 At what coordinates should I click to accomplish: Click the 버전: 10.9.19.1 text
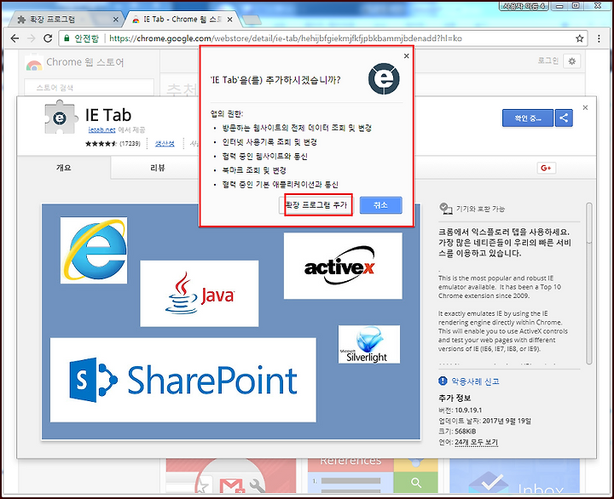(460, 410)
